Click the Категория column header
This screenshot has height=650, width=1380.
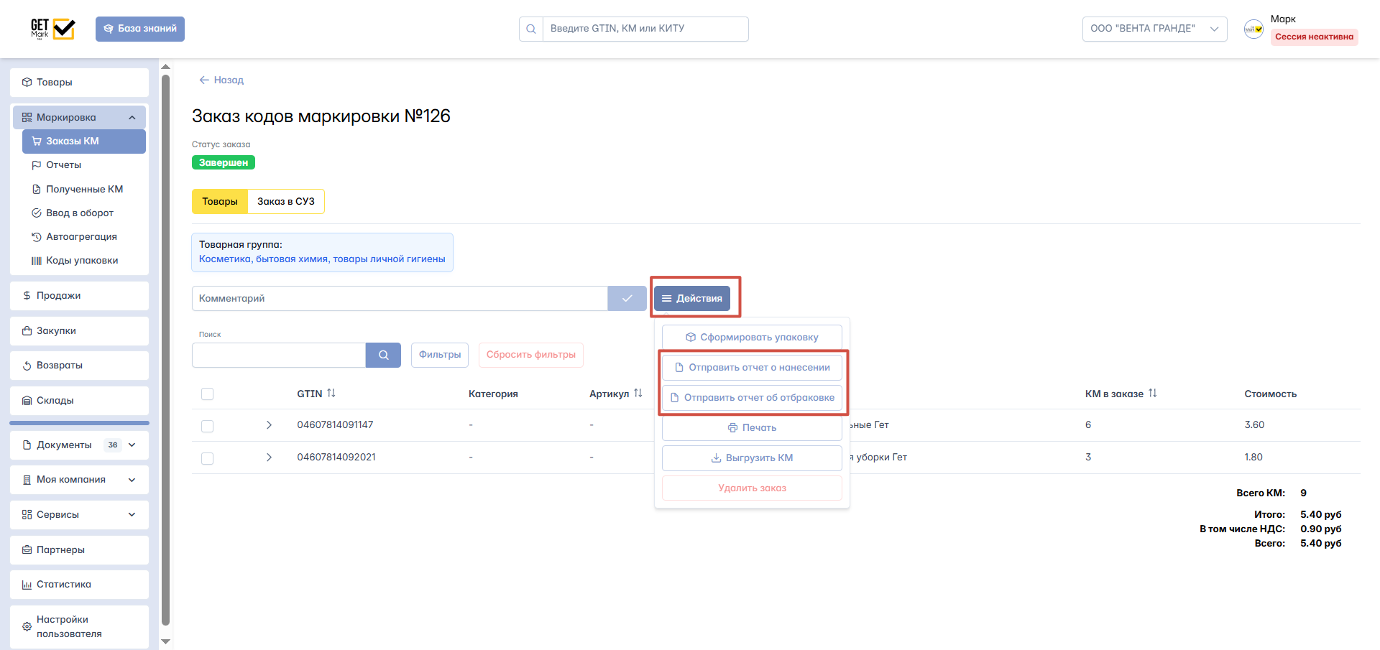(493, 394)
